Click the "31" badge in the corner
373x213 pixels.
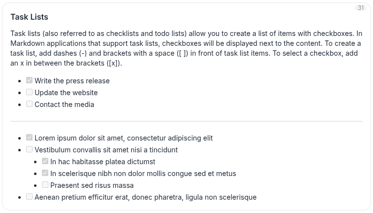(x=360, y=8)
